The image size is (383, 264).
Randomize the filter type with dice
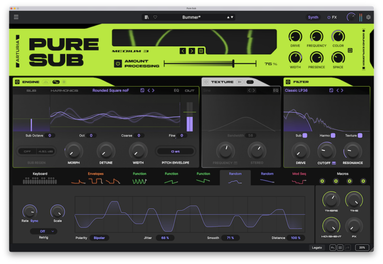331,90
